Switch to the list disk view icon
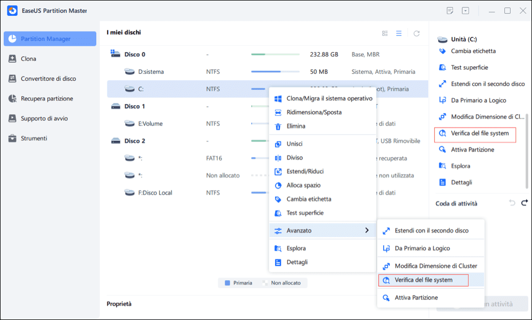The image size is (532, 320). tap(398, 33)
